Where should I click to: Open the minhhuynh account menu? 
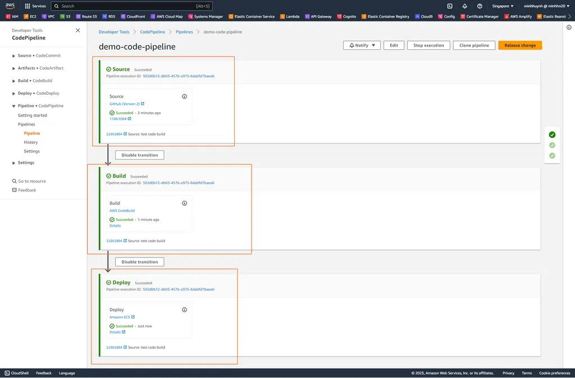point(546,6)
